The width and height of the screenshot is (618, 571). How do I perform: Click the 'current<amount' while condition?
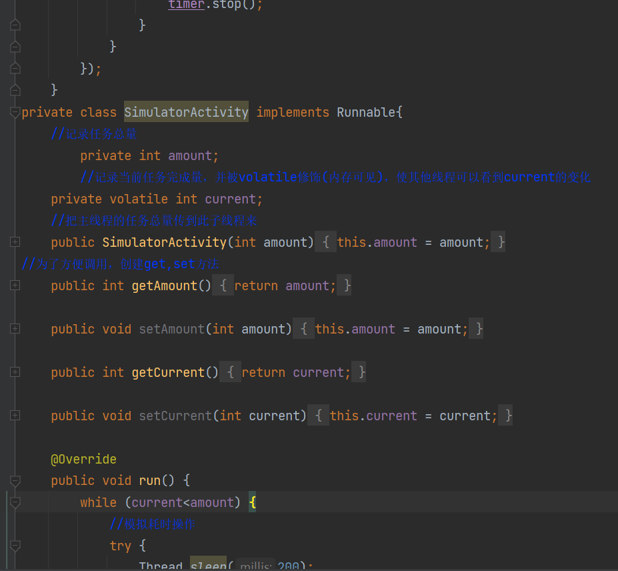click(x=183, y=503)
